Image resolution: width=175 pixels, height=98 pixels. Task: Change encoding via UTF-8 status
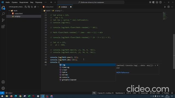click(x=129, y=93)
